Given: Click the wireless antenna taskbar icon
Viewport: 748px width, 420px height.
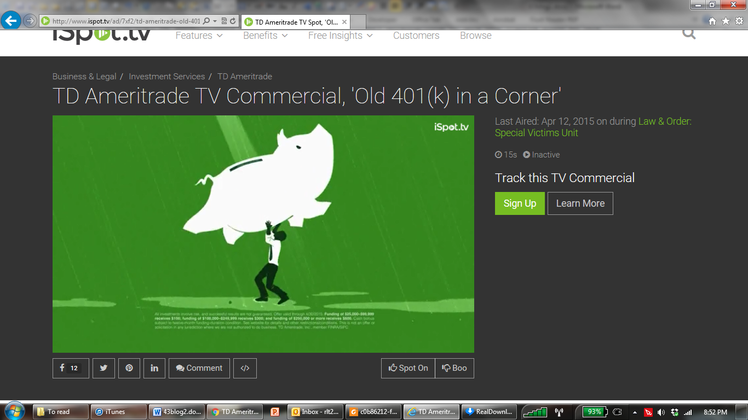Looking at the screenshot, I should pyautogui.click(x=560, y=412).
